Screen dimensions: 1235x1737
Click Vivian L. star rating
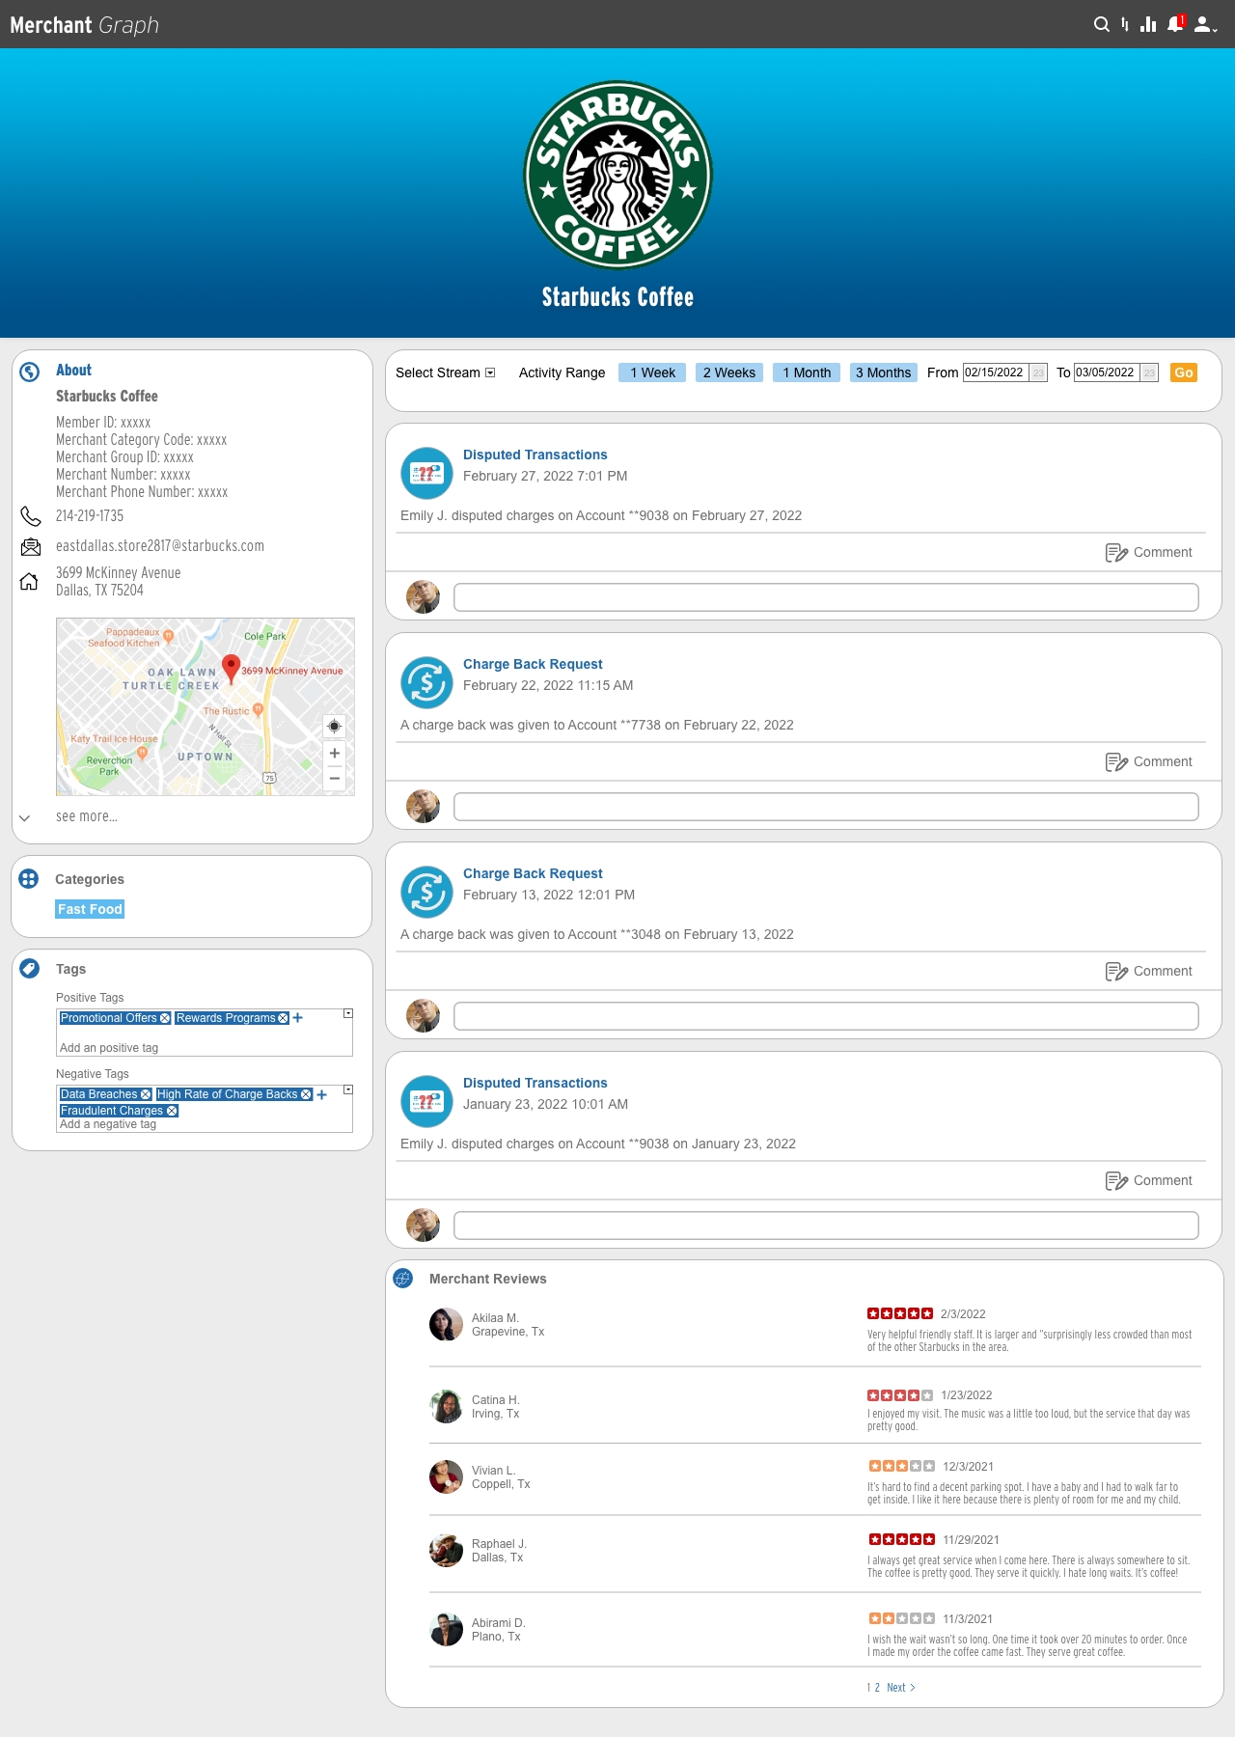902,1466
